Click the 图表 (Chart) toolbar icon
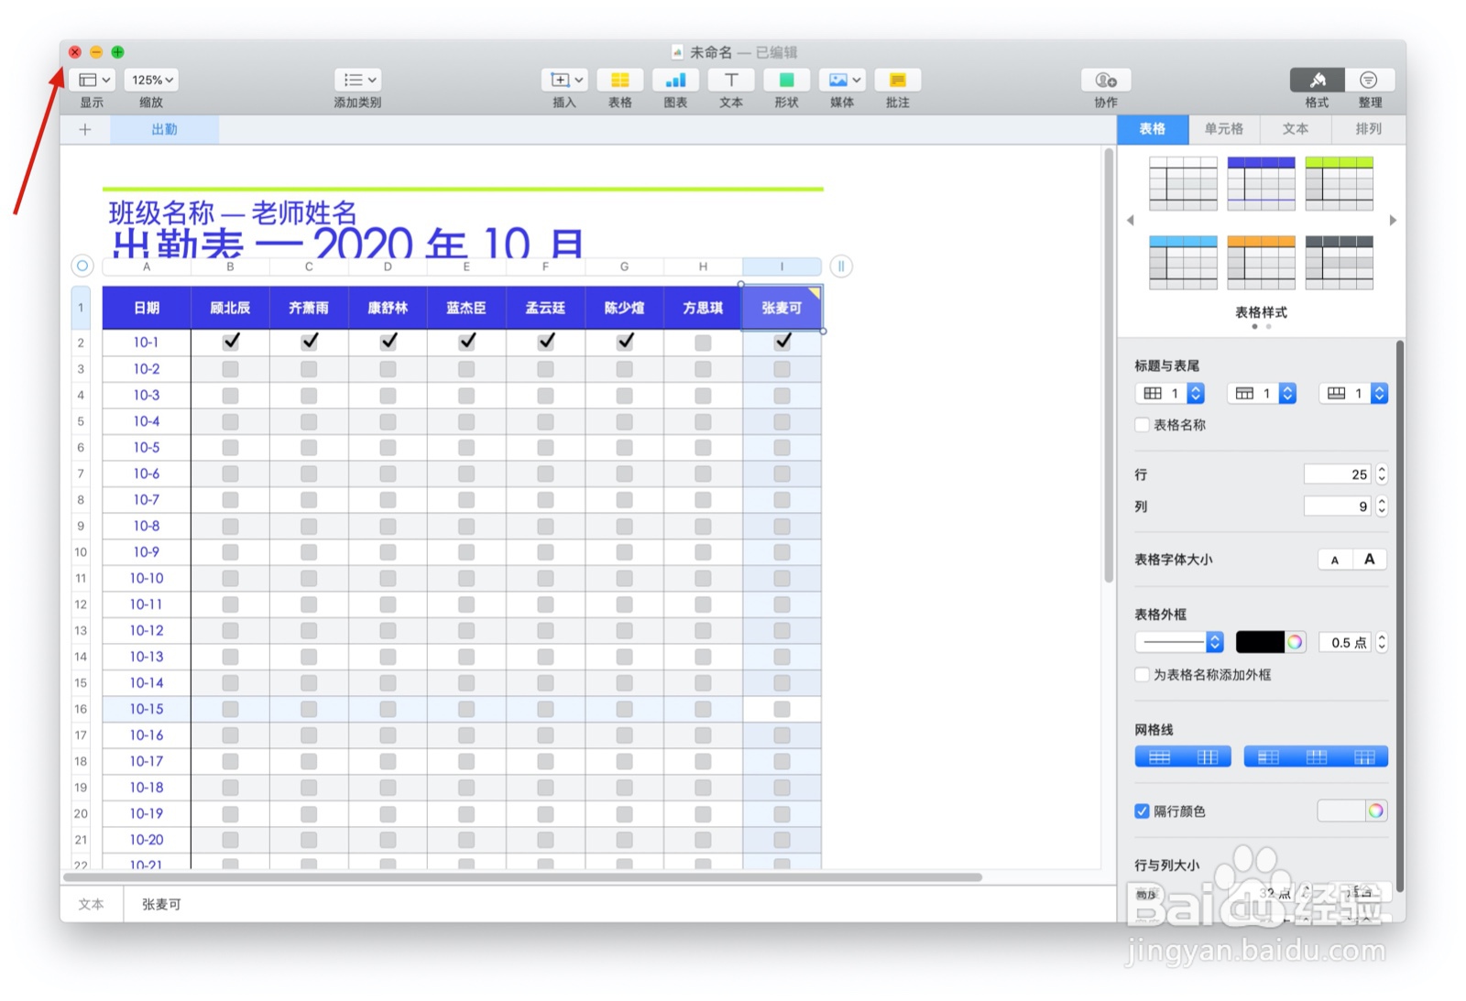 [x=675, y=80]
